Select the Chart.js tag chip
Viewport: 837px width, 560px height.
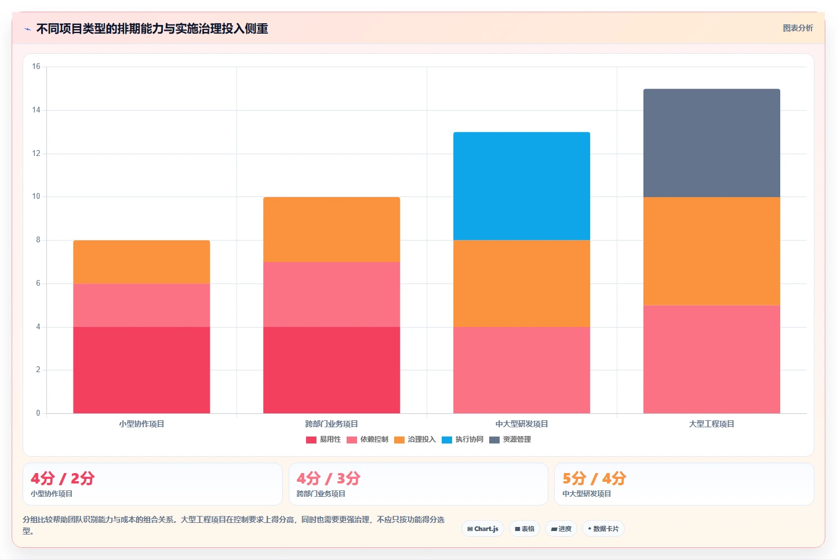(483, 529)
